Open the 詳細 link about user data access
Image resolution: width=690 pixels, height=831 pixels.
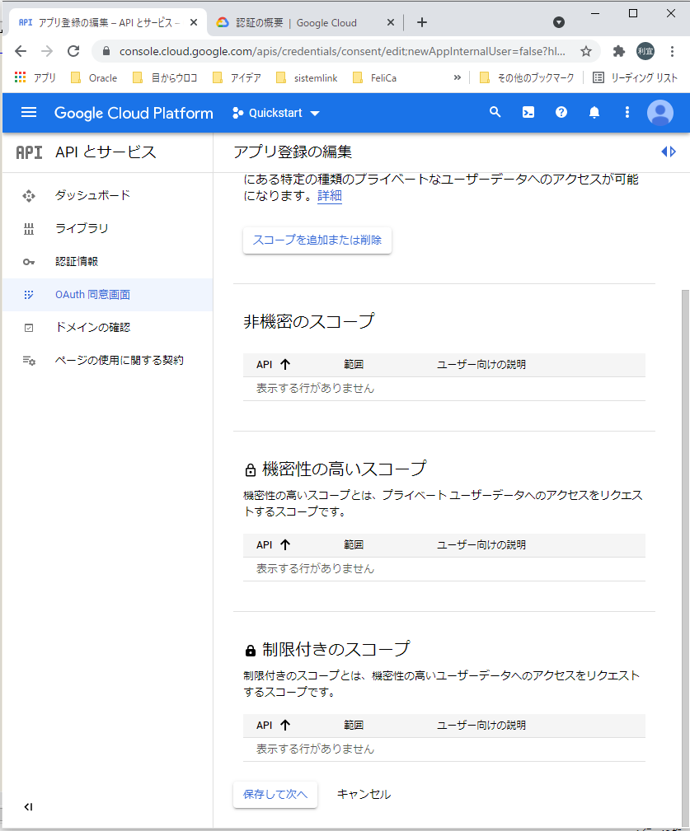(x=329, y=196)
